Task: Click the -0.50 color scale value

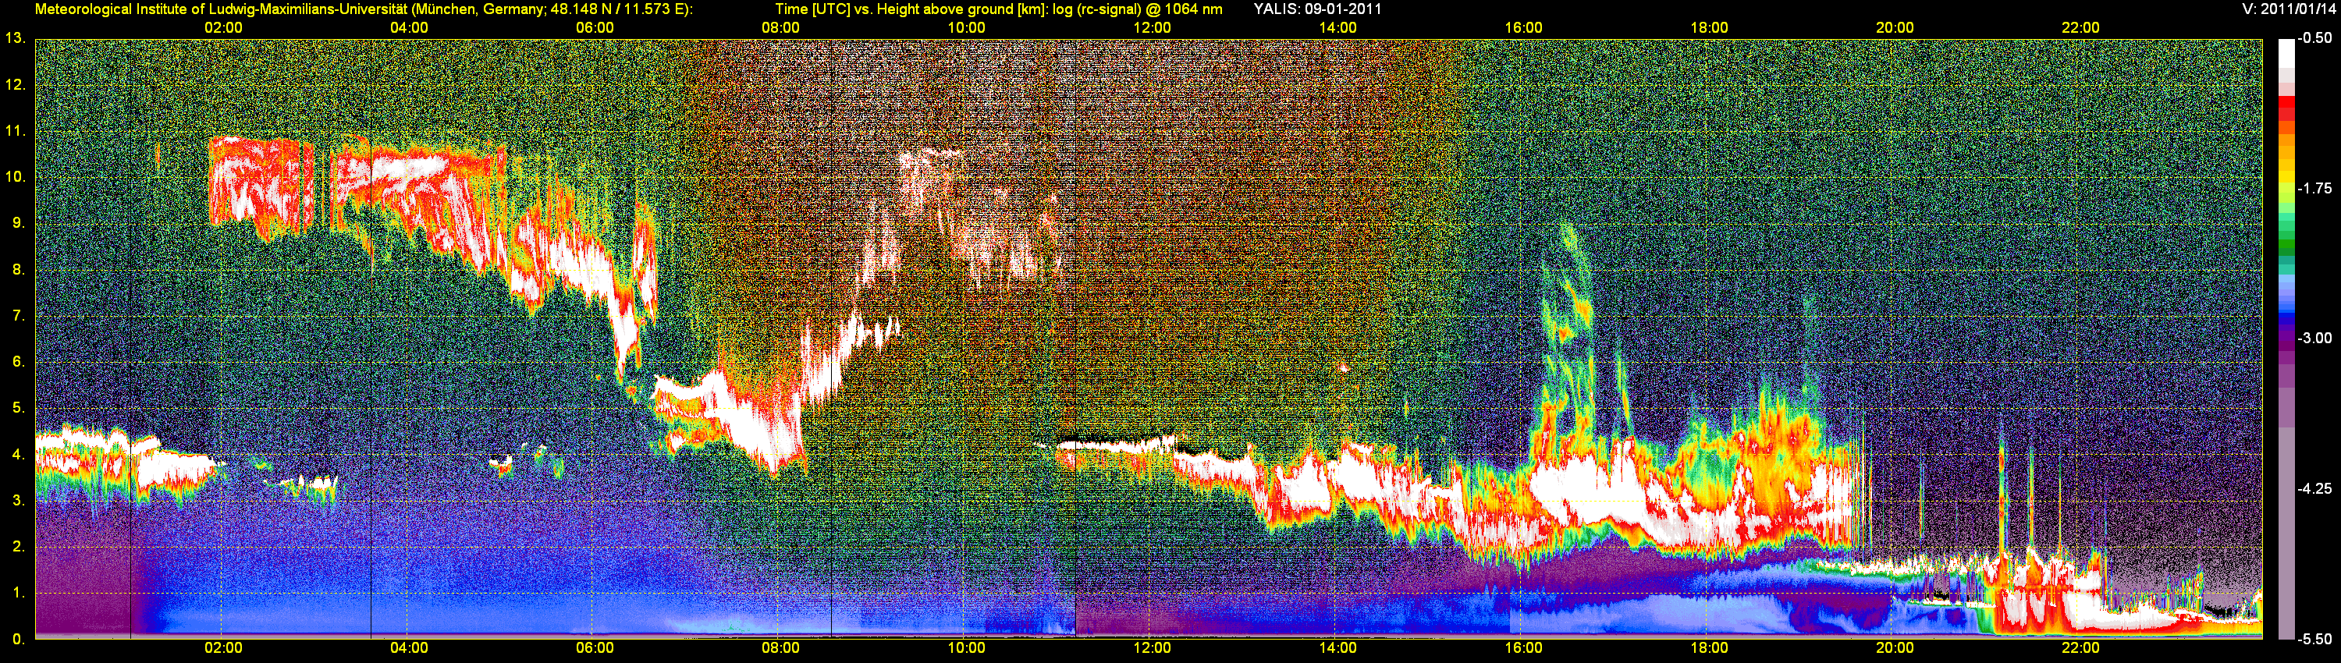Action: [x=2314, y=39]
